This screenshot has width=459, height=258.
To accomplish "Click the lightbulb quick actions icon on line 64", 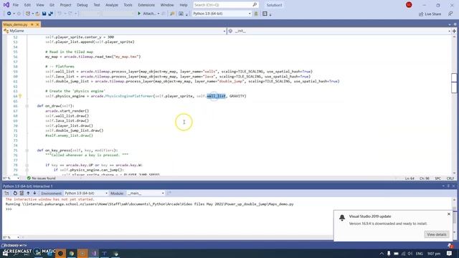I will coord(20,96).
